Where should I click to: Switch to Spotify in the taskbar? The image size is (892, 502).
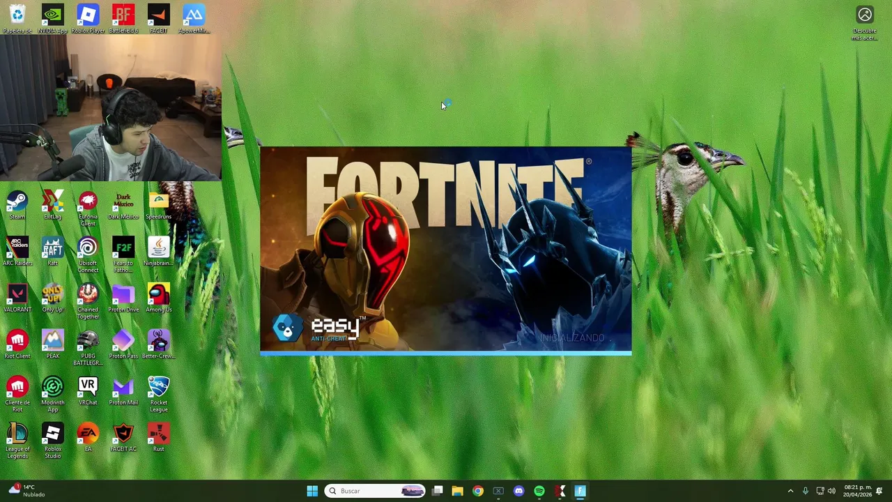click(x=539, y=491)
